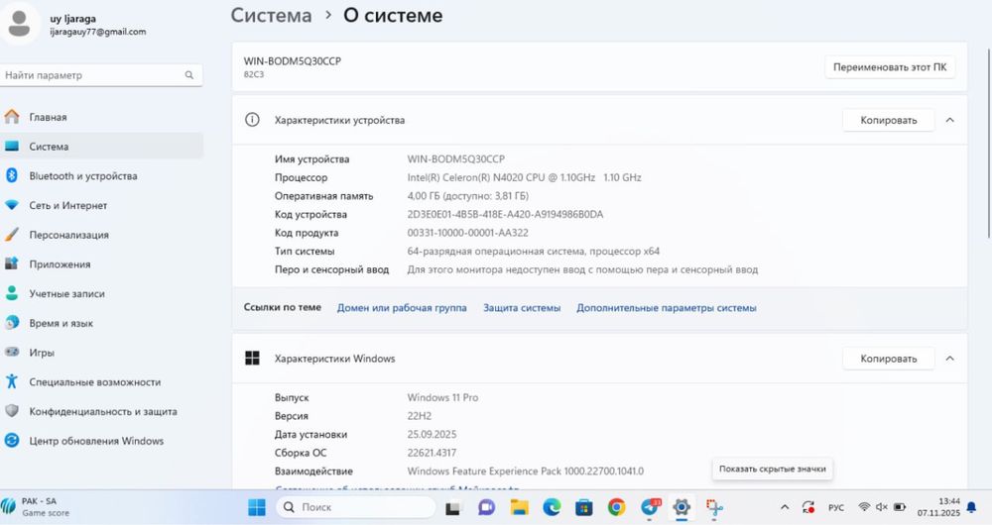Click the muted volume tray icon
This screenshot has width=992, height=525.
881,507
